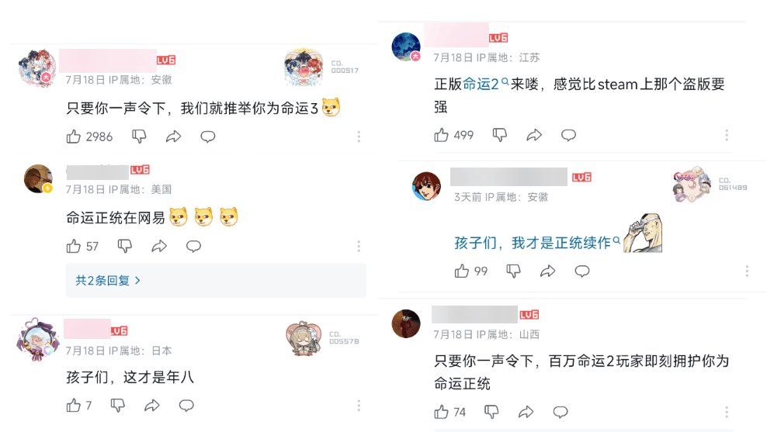Open more options for 2986-likes comment
This screenshot has height=432, width=767.
click(359, 137)
